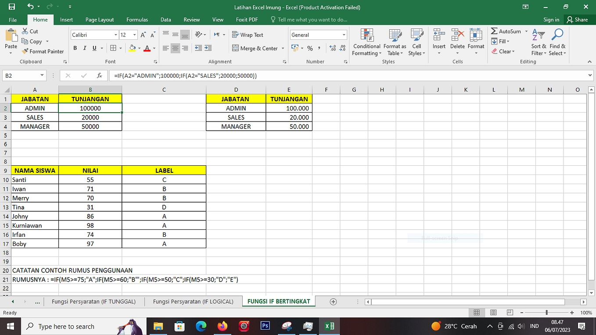
Task: Open Conditional Formatting in the Styles group
Action: [366, 43]
